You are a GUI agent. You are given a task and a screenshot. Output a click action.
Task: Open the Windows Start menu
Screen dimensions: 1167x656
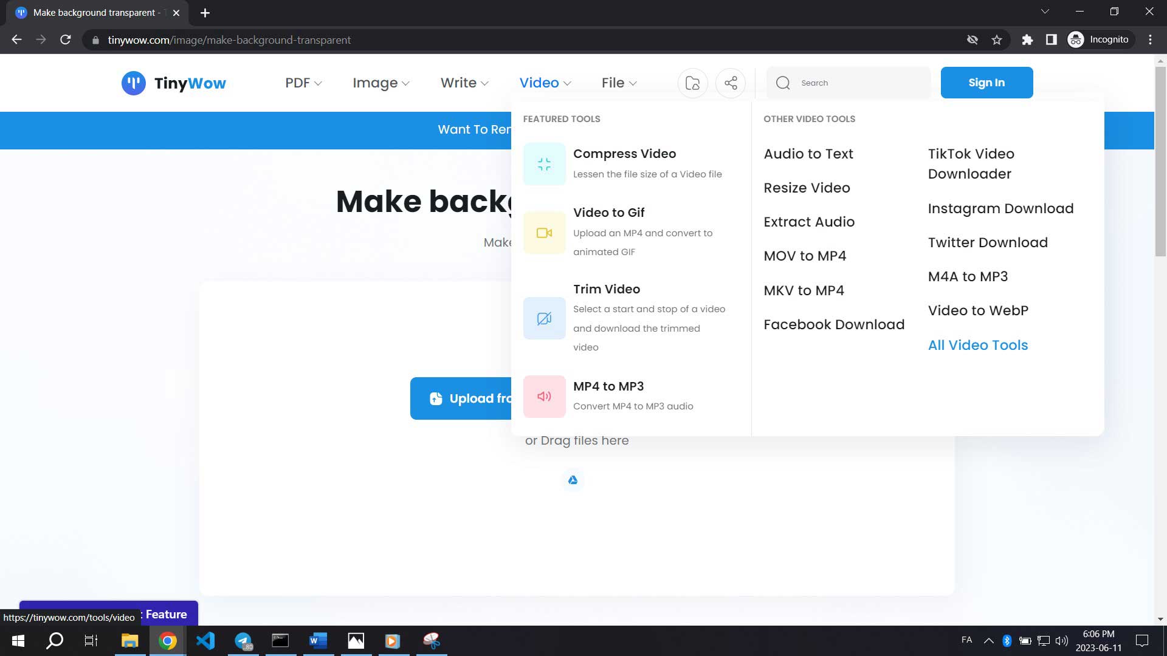18,641
